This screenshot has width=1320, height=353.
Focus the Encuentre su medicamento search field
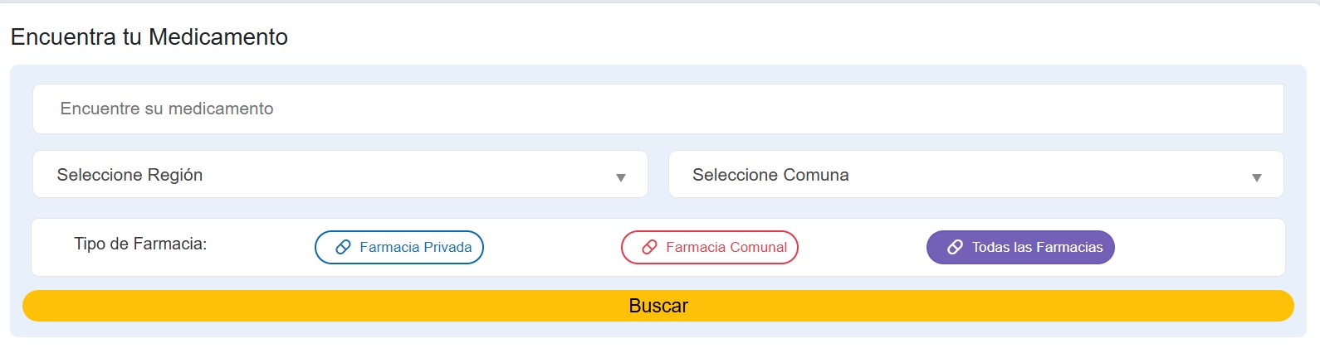coord(658,109)
